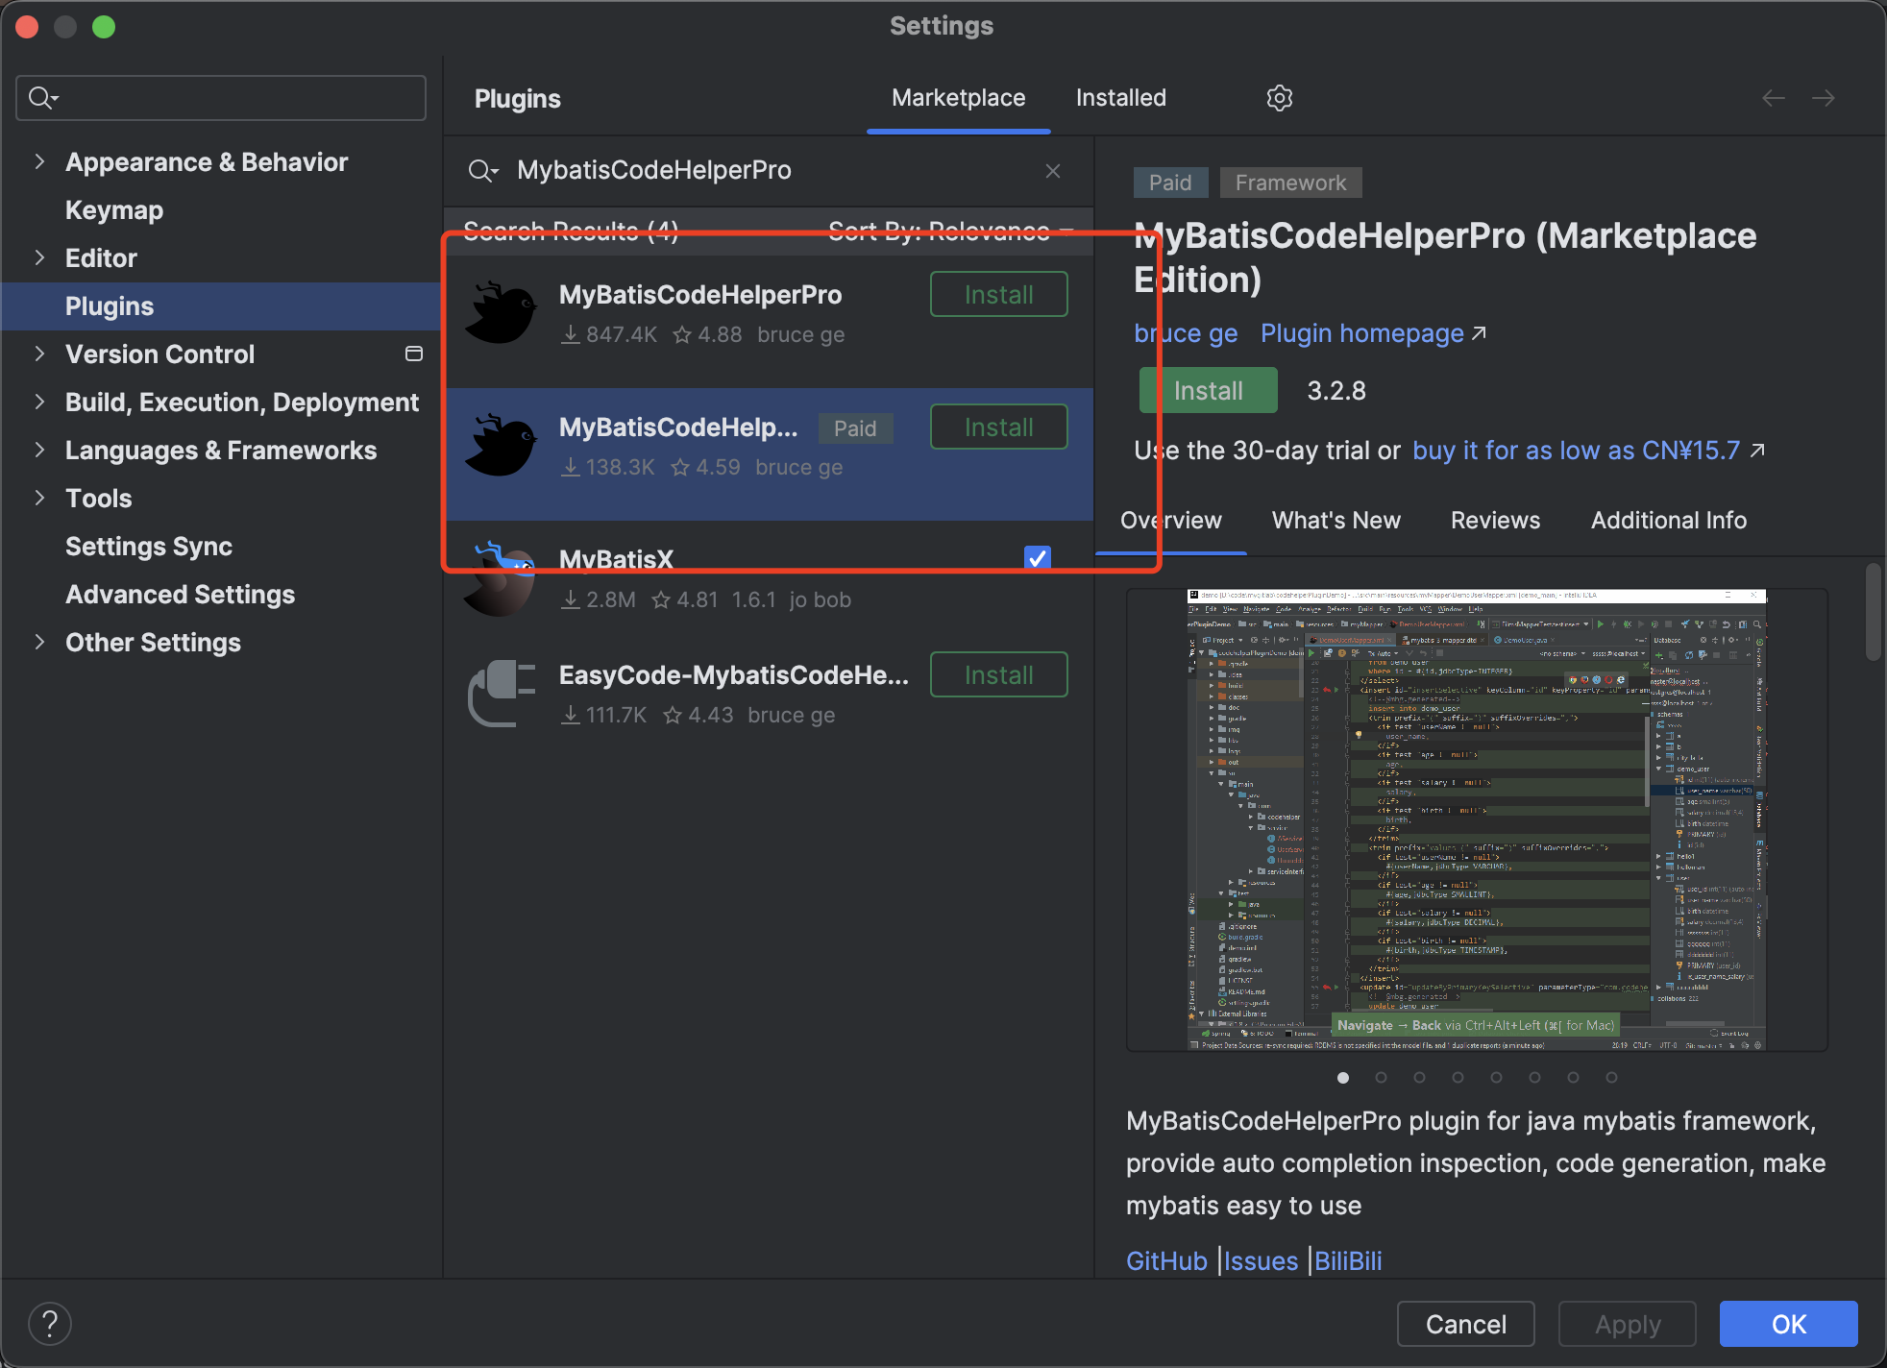Select the first screenshot carousel dot
Viewport: 1887px width, 1368px height.
[x=1343, y=1078]
